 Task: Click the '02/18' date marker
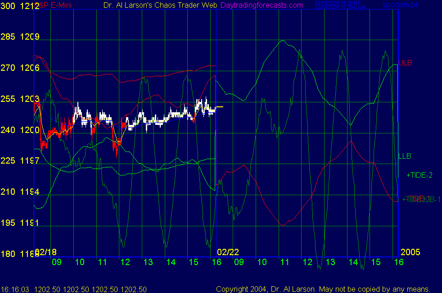pyautogui.click(x=45, y=252)
